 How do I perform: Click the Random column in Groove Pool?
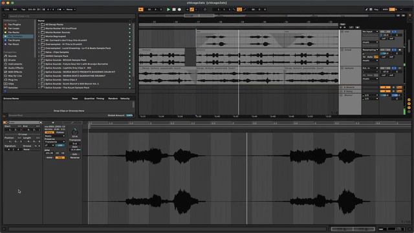(113, 98)
